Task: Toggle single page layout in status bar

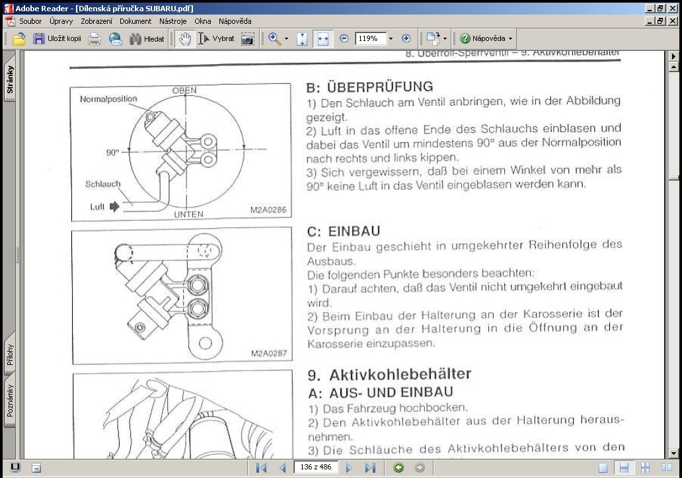Action: click(x=603, y=467)
